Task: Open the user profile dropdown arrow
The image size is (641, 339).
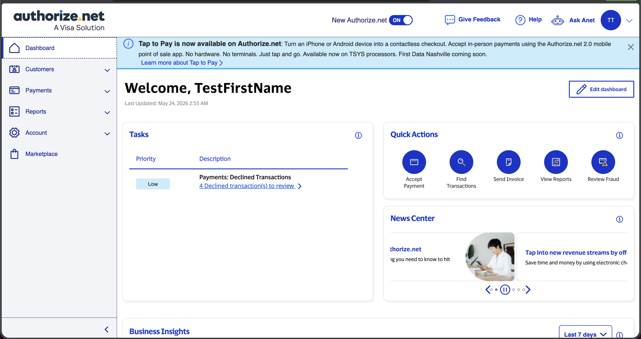Action: click(629, 21)
